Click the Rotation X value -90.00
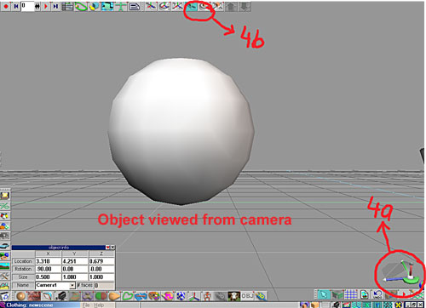The height and width of the screenshot is (308, 426). (x=48, y=269)
